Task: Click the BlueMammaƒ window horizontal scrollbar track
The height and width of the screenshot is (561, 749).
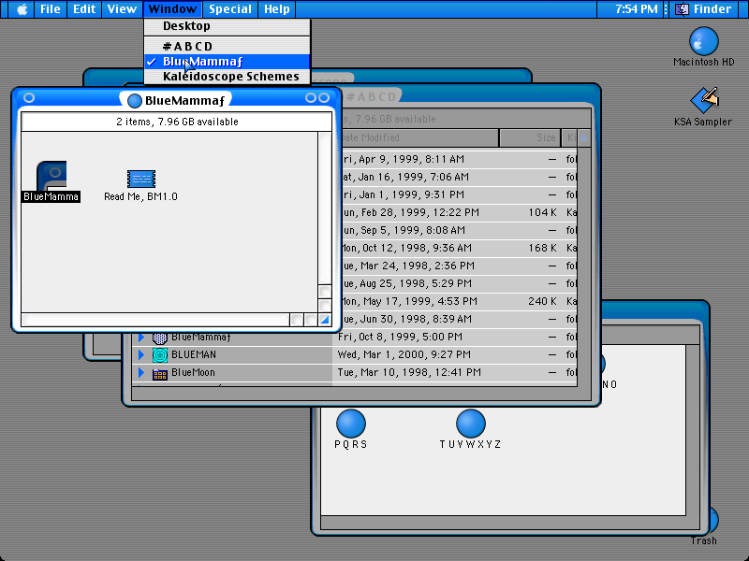Action: (x=155, y=320)
